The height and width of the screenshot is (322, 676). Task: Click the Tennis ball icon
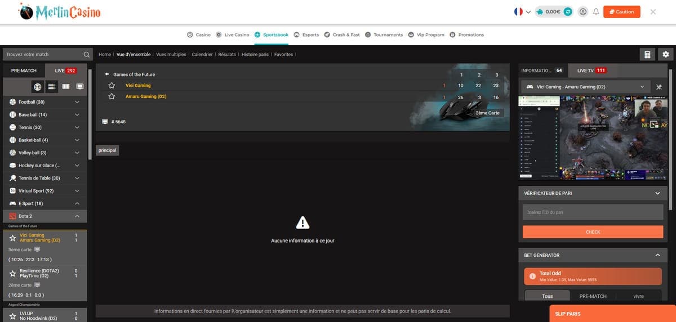(13, 127)
